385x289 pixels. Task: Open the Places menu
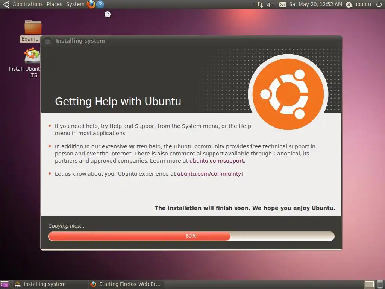tap(54, 4)
